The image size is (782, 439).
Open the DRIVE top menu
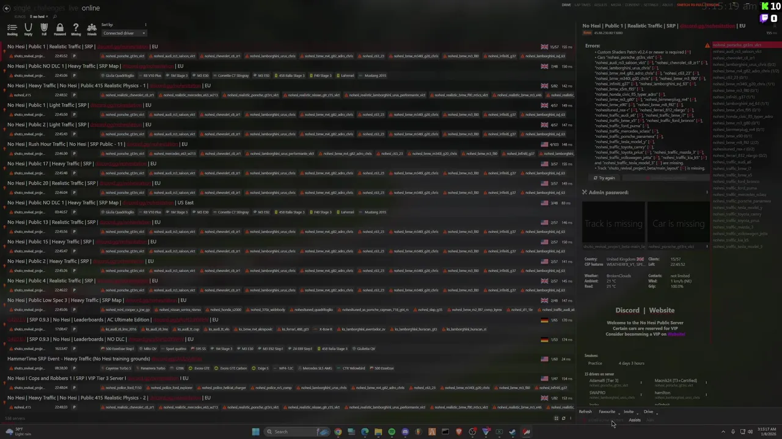click(x=566, y=5)
